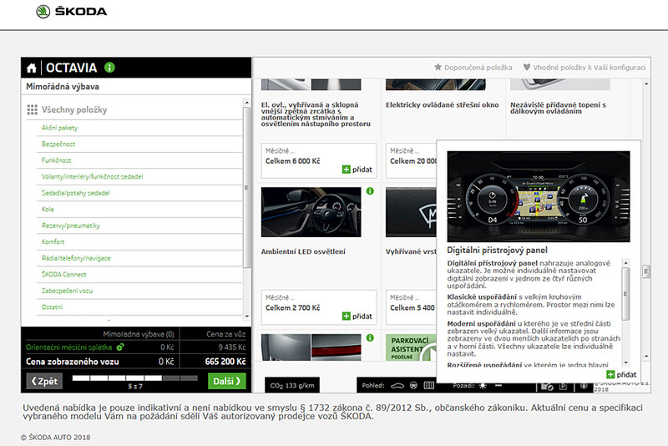Select the Rezervy/pneumatiky category
This screenshot has width=668, height=446.
[70, 226]
